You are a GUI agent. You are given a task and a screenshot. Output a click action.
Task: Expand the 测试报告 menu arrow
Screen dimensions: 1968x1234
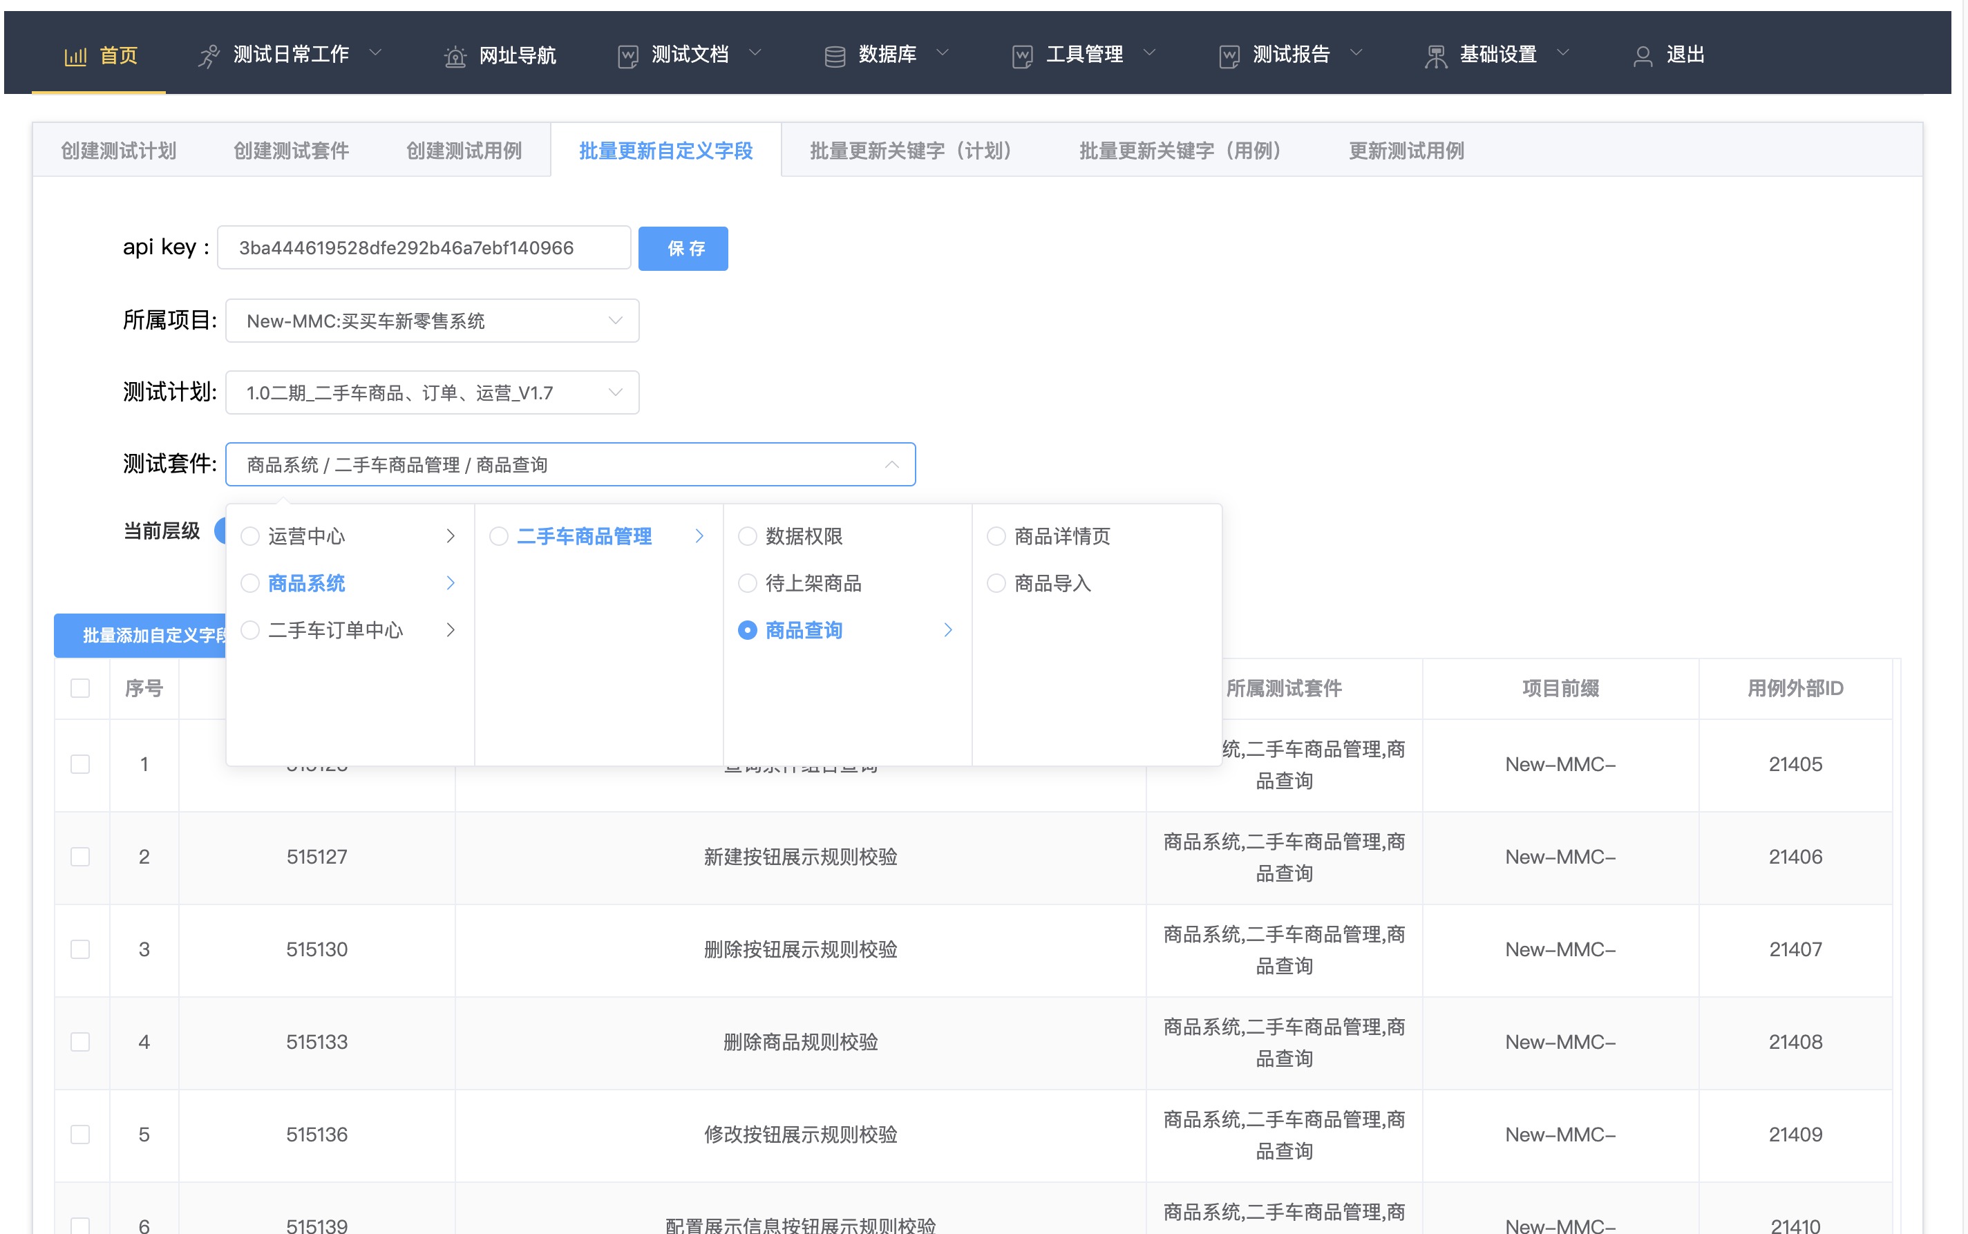click(x=1356, y=53)
